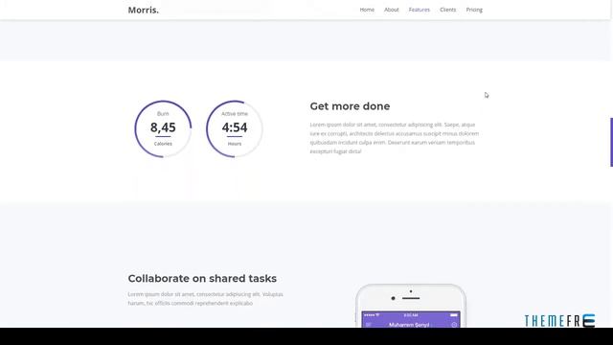Click the Morris. site logo
The height and width of the screenshot is (345, 613).
[144, 11]
